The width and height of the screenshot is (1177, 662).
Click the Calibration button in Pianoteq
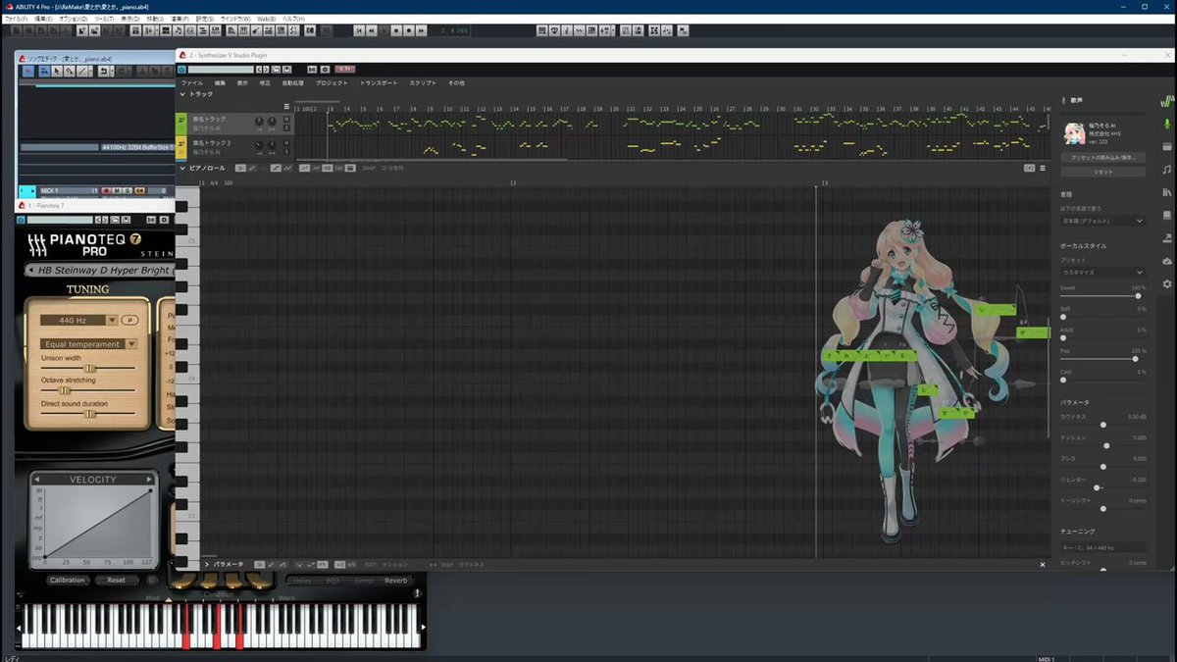tap(68, 581)
